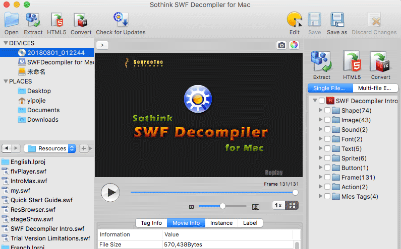The height and width of the screenshot is (249, 401).
Task: Switch to the Tag Info tab
Action: [151, 223]
